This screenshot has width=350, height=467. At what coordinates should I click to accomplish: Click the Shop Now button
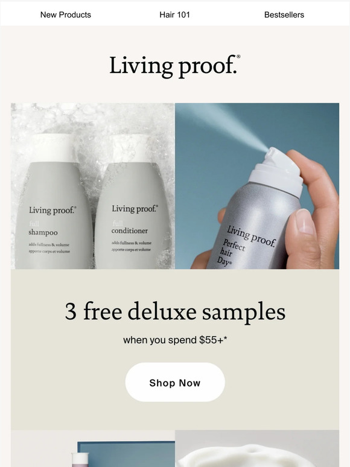175,382
